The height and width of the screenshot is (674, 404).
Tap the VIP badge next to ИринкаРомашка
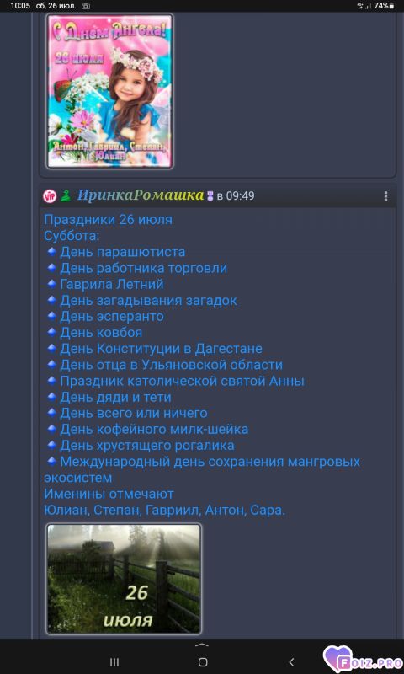pos(50,196)
